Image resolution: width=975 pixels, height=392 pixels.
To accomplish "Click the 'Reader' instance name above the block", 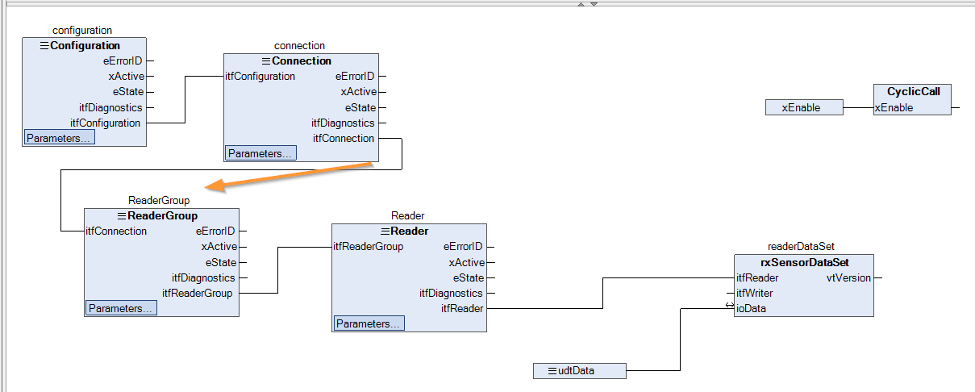I will tap(407, 215).
